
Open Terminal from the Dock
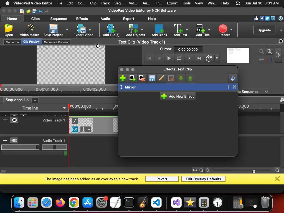tap(129, 202)
